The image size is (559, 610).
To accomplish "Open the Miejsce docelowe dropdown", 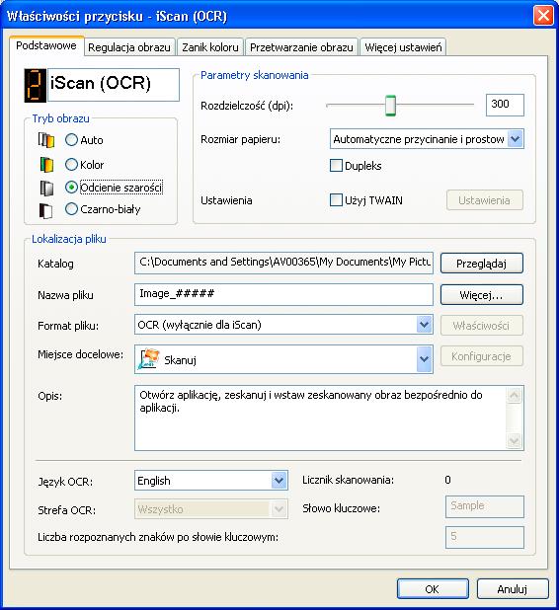I will (x=424, y=359).
